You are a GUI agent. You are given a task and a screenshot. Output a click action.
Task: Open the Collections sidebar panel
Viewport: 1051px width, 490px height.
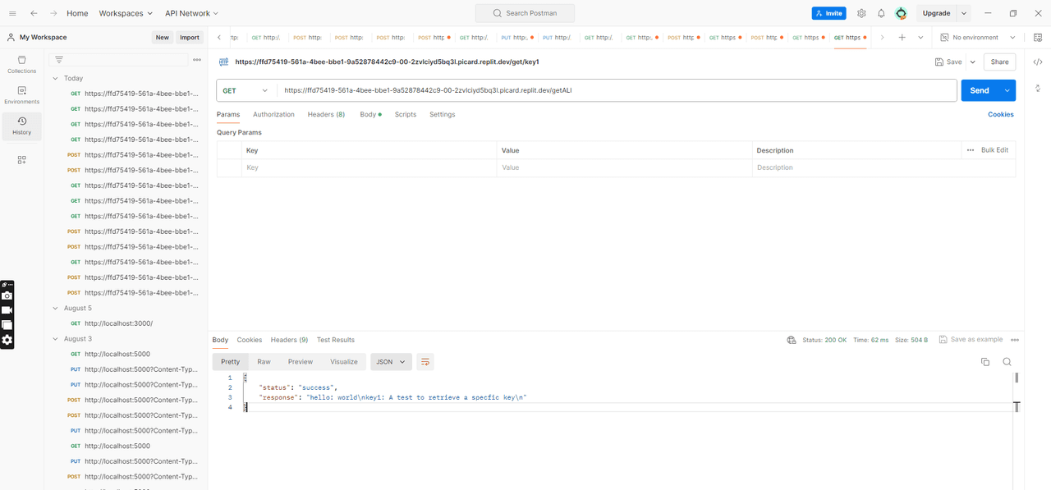(x=22, y=64)
